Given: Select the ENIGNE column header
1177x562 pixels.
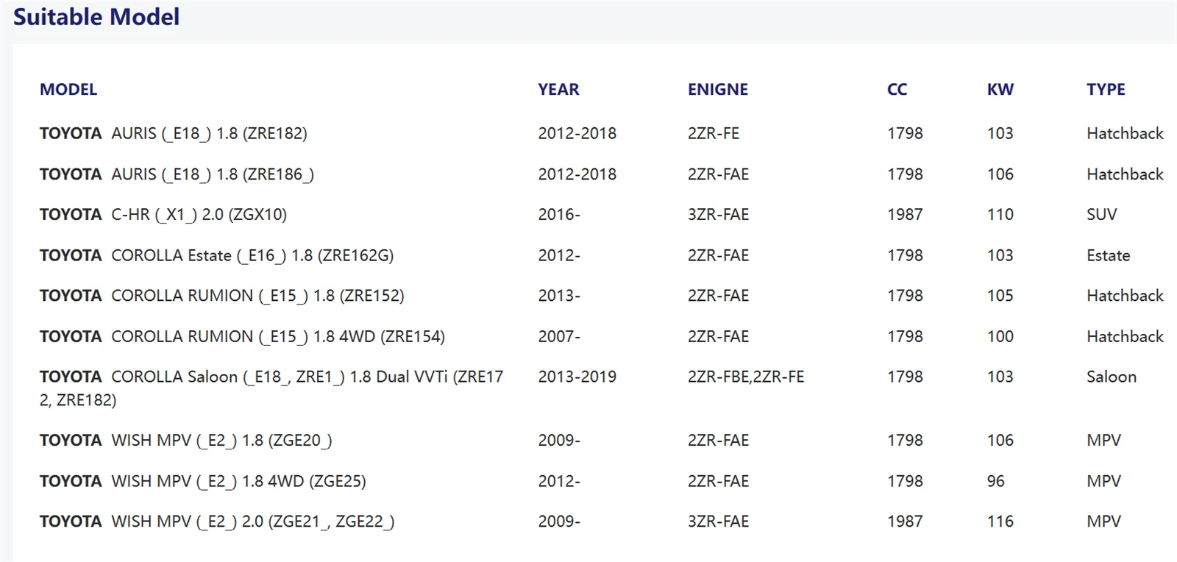Looking at the screenshot, I should 718,90.
